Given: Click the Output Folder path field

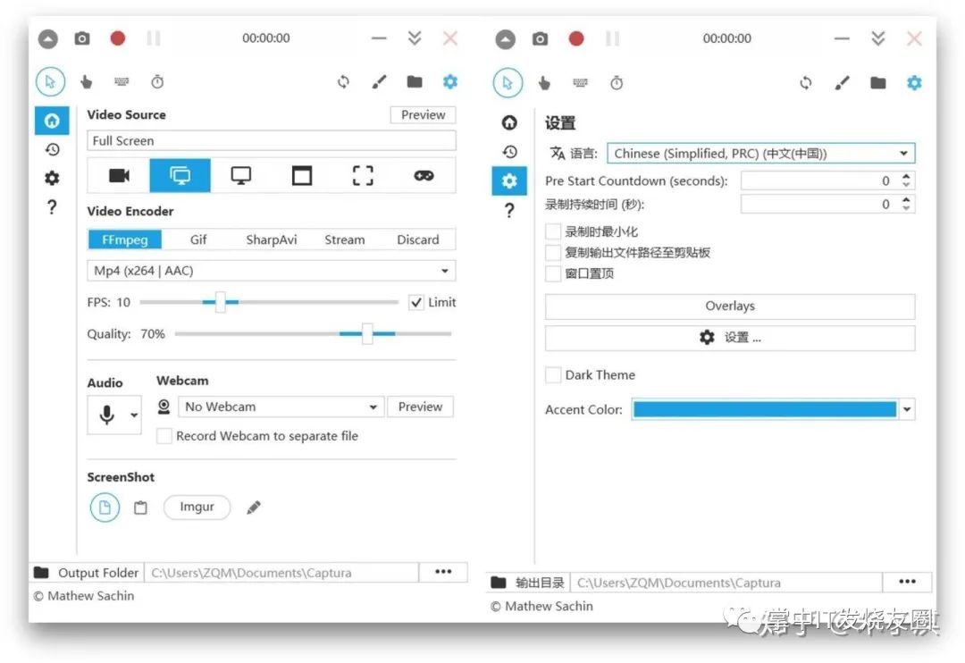Looking at the screenshot, I should (x=281, y=573).
